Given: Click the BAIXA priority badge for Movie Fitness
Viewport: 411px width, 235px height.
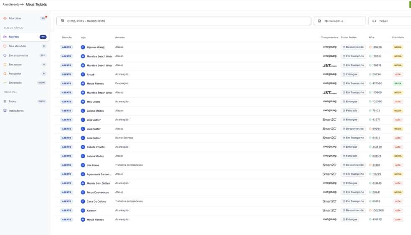Looking at the screenshot, I should (398, 84).
